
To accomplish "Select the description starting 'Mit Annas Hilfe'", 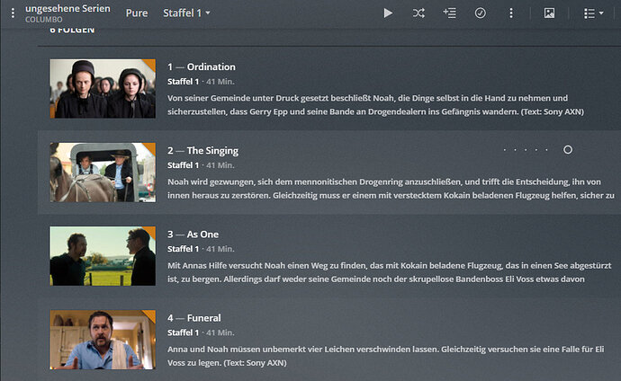I will (390, 272).
